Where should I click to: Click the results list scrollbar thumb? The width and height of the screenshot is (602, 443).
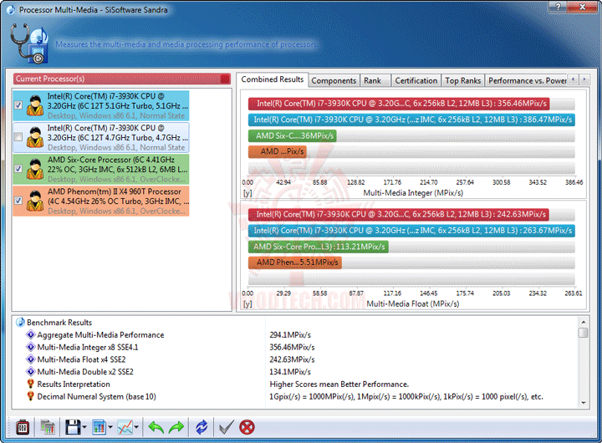(x=584, y=333)
